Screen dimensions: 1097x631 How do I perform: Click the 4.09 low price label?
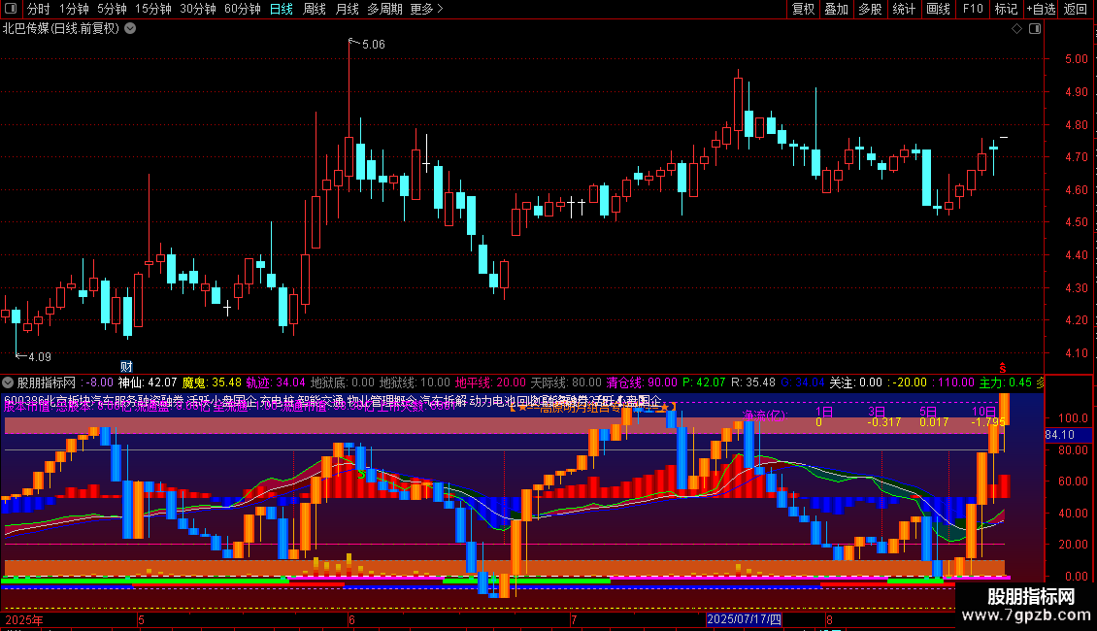point(39,357)
